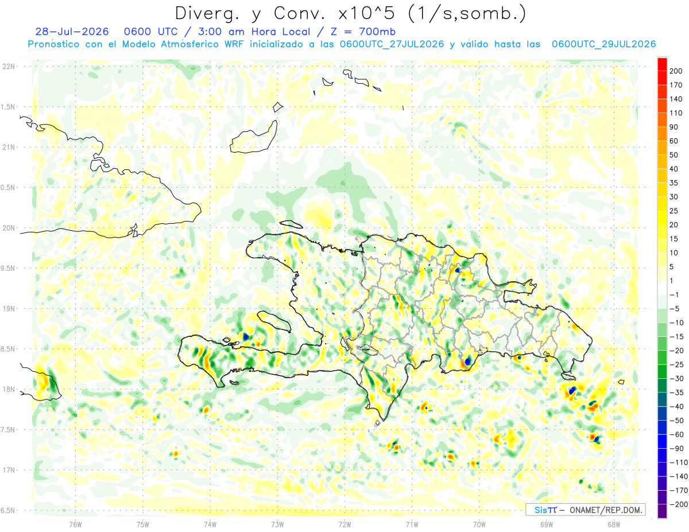Click the positive "200" colorbar value

point(676,71)
